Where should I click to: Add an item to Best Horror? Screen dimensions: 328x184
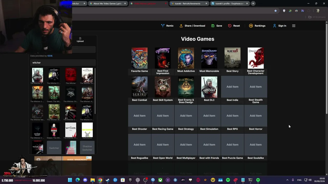pos(256,116)
